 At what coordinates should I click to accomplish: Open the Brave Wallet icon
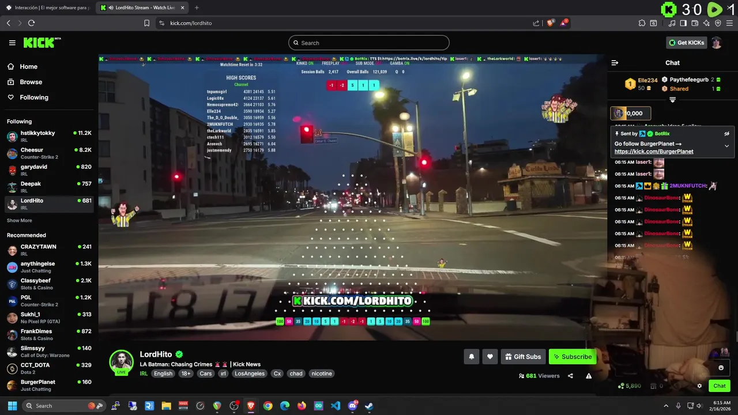coord(695,23)
